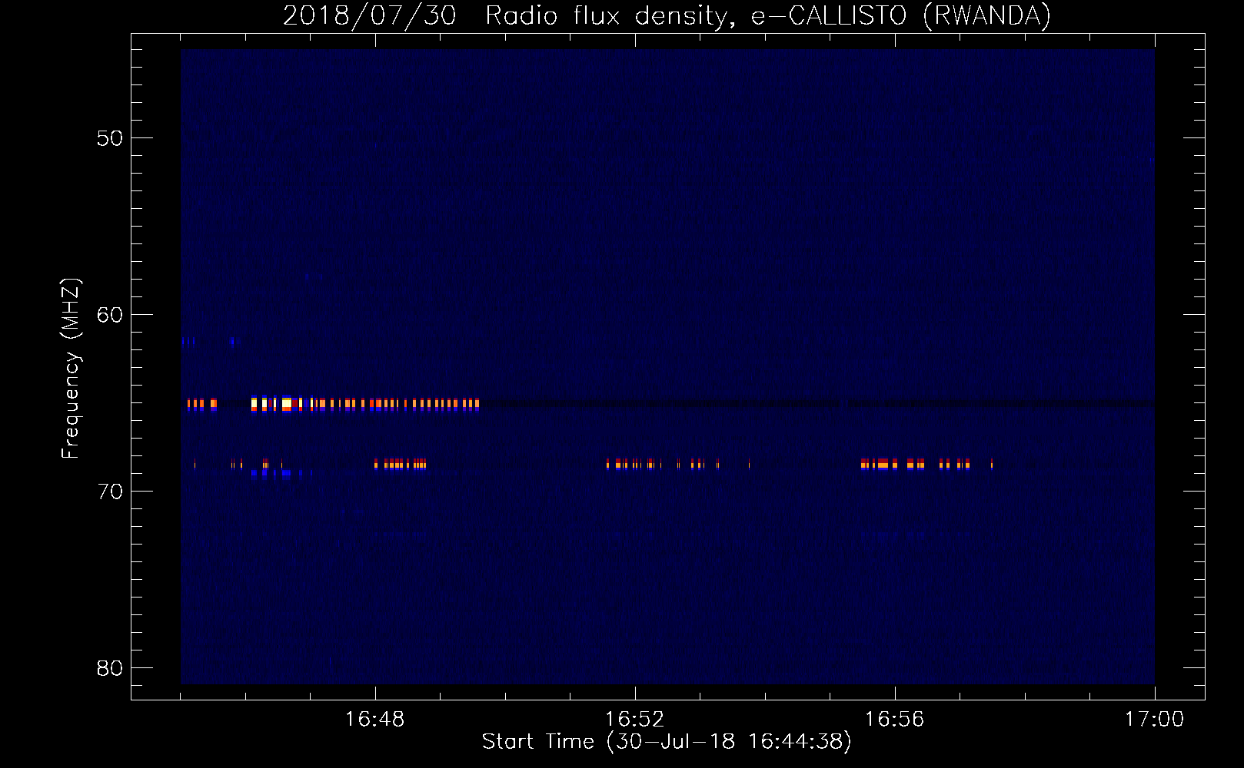Click the "Frequency (MHZ)" y-axis label
The width and height of the screenshot is (1244, 768).
pos(71,369)
